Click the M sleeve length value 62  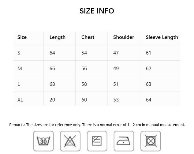148,69
